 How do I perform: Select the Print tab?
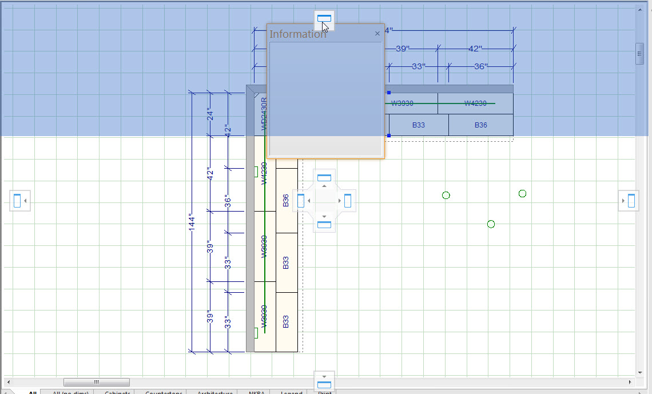pyautogui.click(x=324, y=392)
